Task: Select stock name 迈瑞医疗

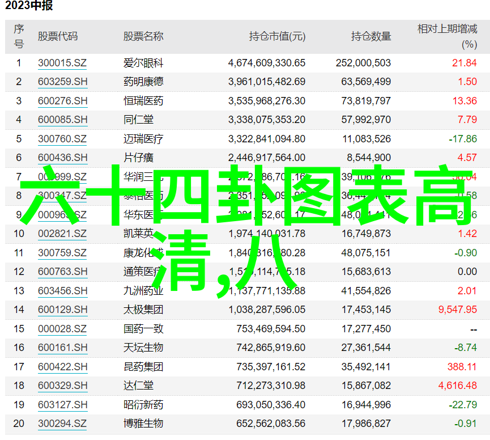Action: [143, 139]
